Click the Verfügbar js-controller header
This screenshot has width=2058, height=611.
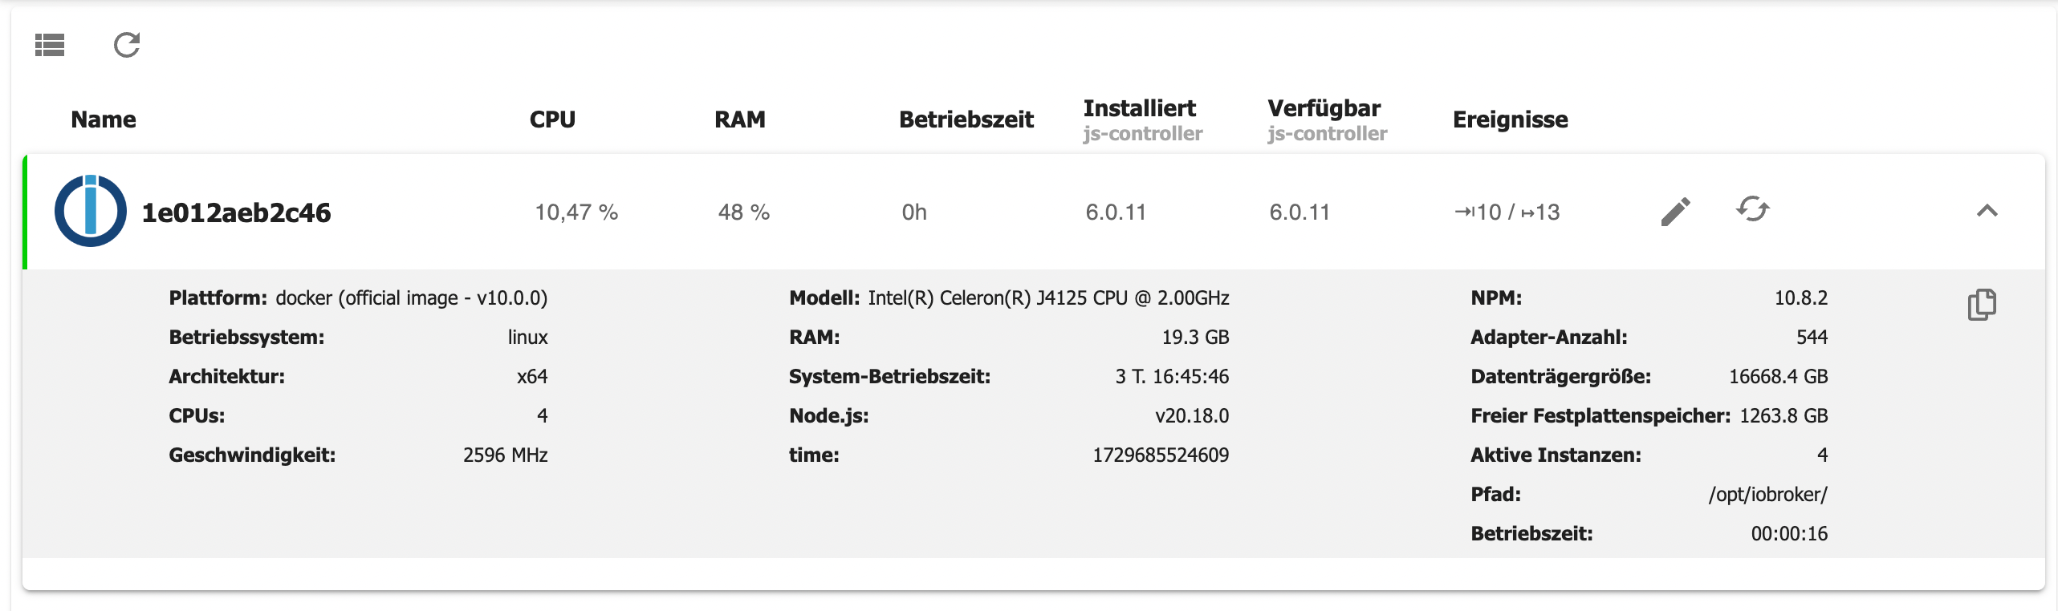coord(1326,119)
